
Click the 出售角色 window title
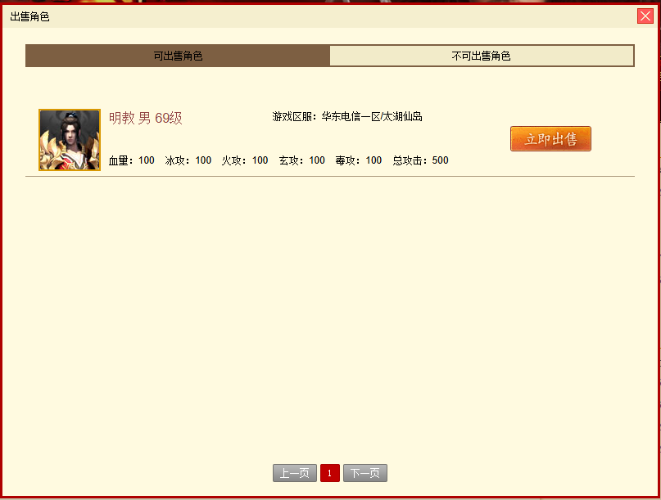(x=29, y=16)
